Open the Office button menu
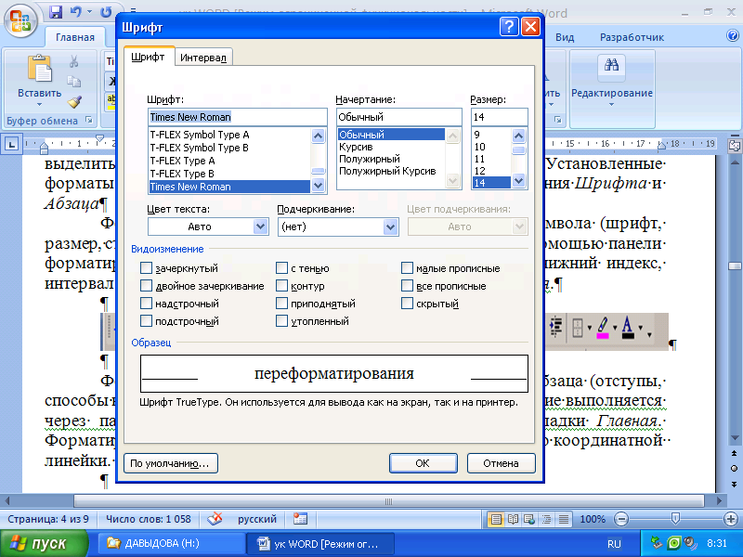743x557 pixels. (20, 20)
